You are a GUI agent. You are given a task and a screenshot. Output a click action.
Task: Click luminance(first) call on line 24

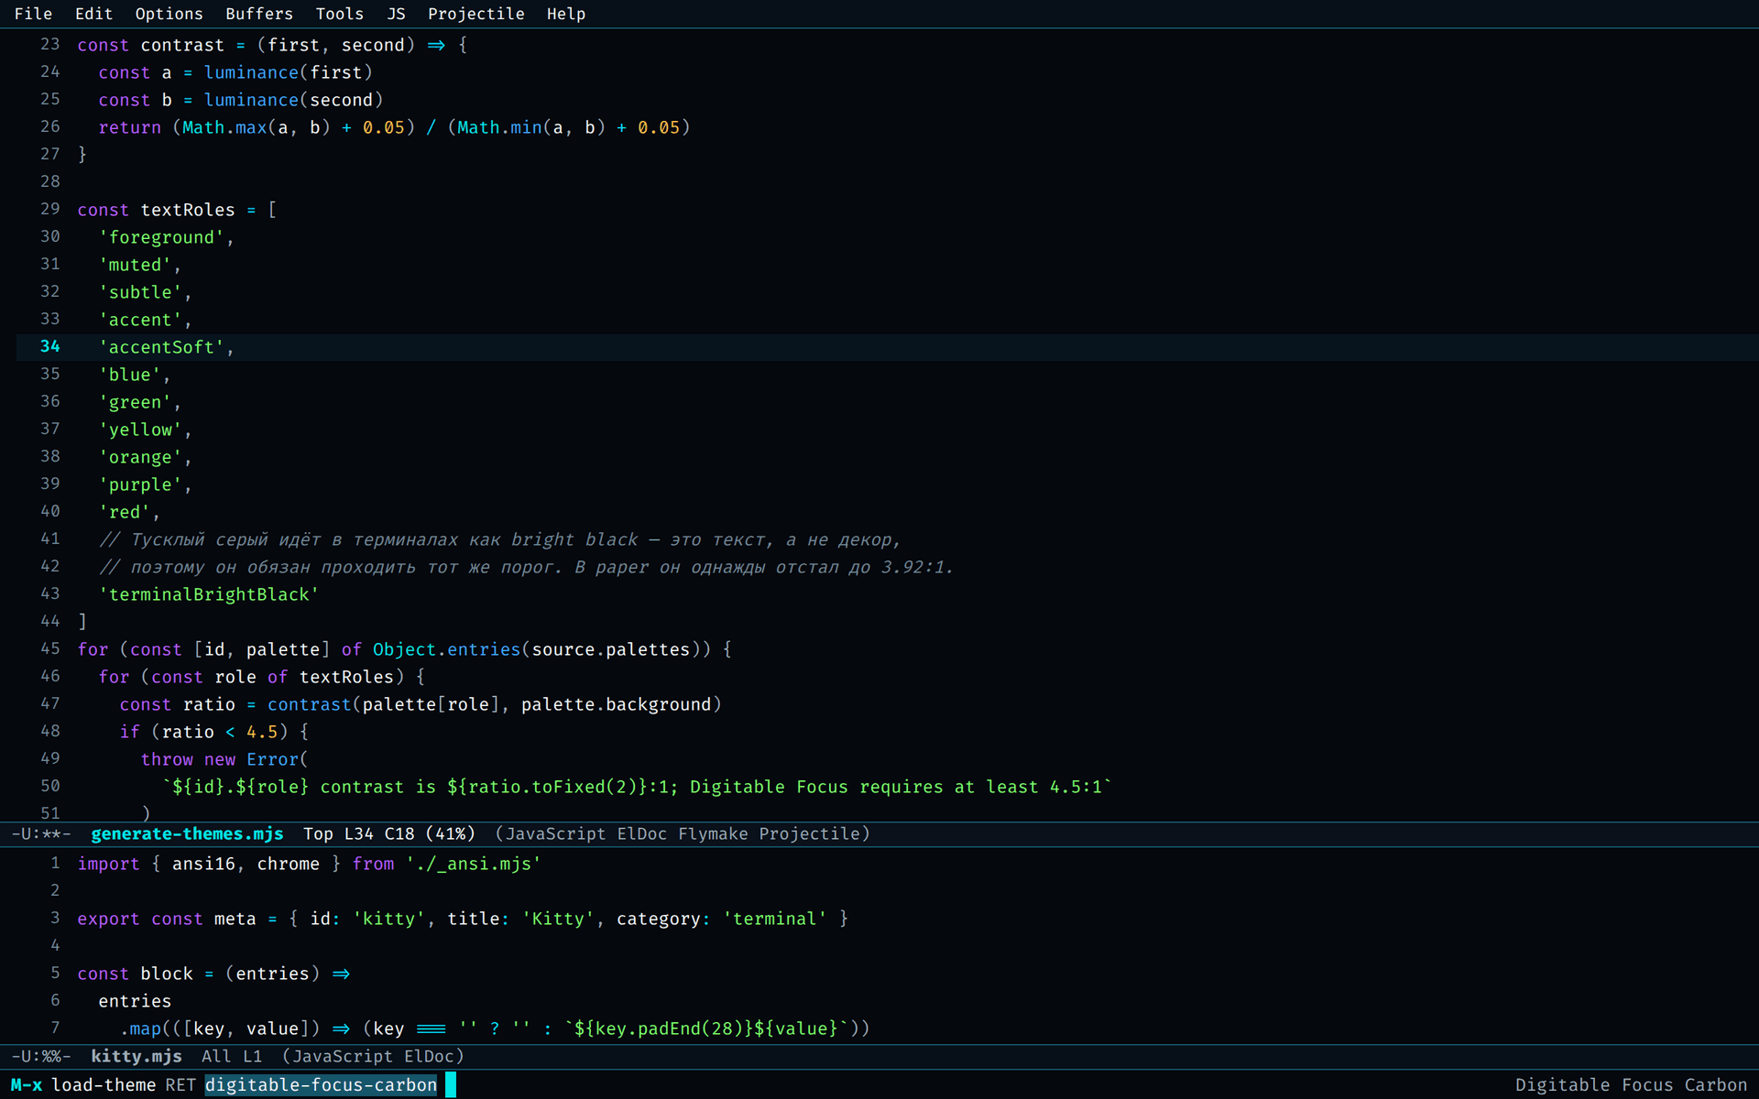pos(288,72)
